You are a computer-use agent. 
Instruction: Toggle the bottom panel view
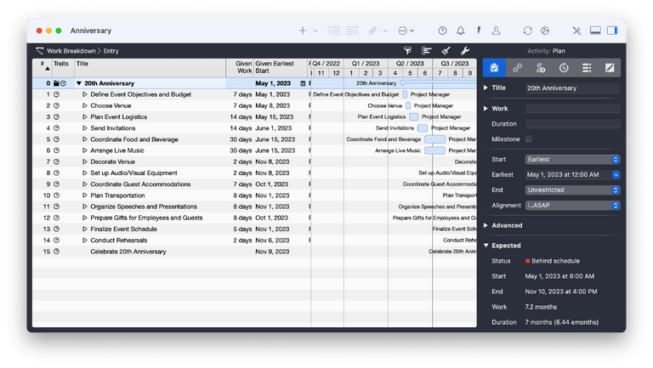594,31
